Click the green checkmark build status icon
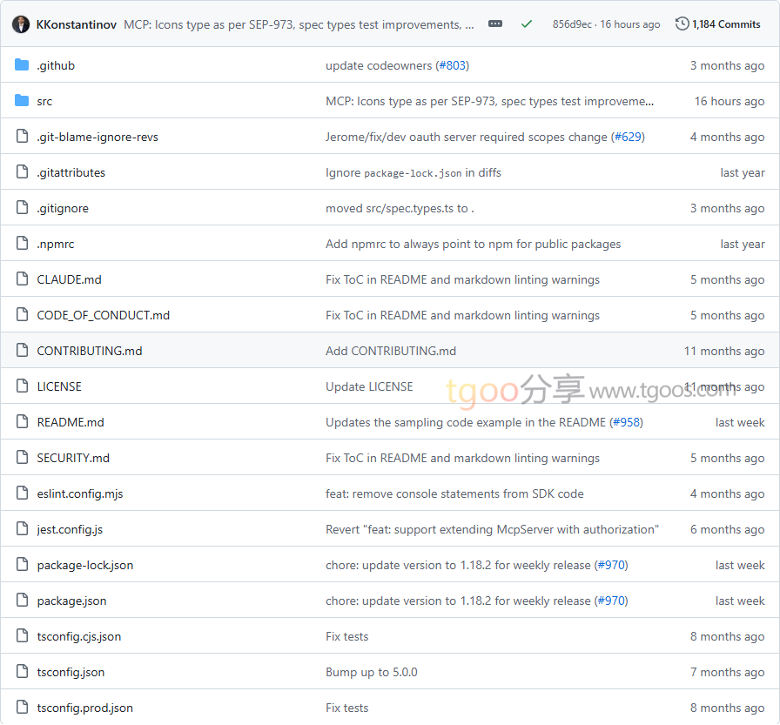 tap(527, 24)
